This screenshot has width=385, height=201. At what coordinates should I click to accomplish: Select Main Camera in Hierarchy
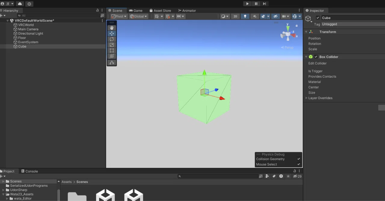tap(28, 29)
